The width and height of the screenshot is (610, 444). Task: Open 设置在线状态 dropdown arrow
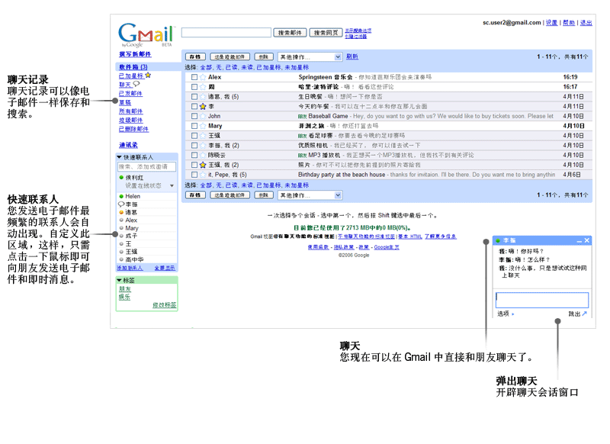coord(172,186)
